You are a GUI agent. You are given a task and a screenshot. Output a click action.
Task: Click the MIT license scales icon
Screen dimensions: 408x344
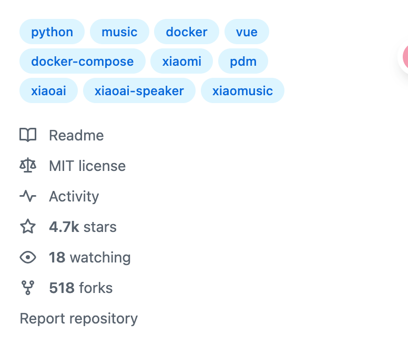28,166
